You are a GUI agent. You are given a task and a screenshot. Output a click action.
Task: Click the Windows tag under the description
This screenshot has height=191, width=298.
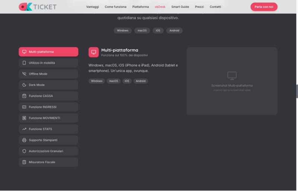coord(96,81)
